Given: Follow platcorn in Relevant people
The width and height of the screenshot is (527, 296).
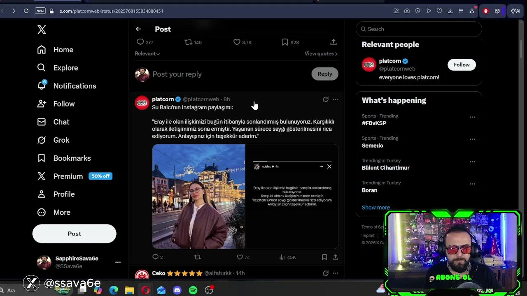Looking at the screenshot, I should pos(462,65).
